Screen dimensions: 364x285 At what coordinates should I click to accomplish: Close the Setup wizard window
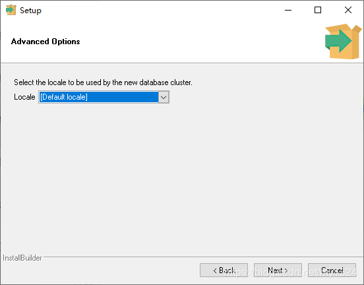tap(348, 10)
